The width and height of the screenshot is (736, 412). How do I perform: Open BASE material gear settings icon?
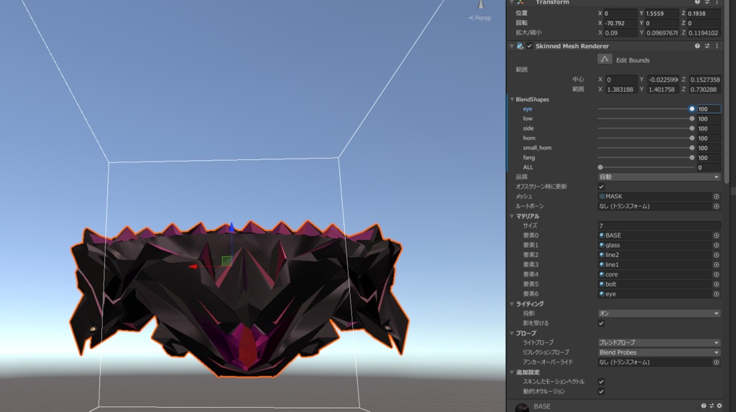[x=719, y=406]
